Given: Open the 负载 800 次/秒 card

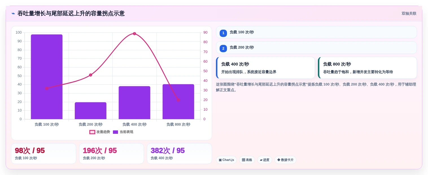Looking at the screenshot, I should pyautogui.click(x=367, y=68).
